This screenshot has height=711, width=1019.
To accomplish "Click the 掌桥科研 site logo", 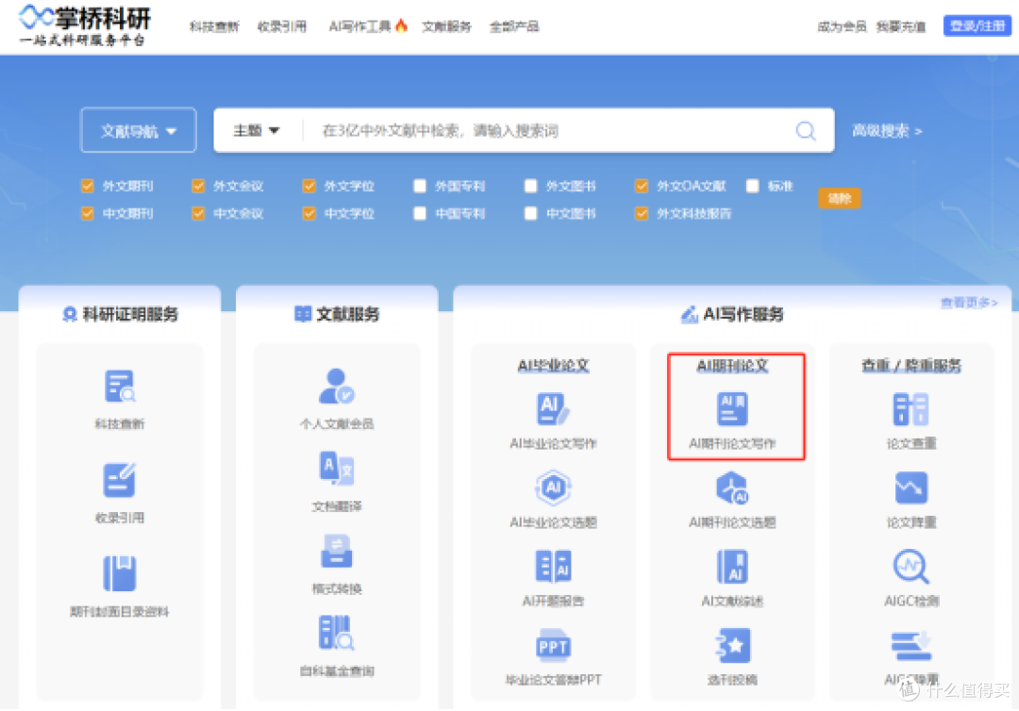I will (x=85, y=26).
